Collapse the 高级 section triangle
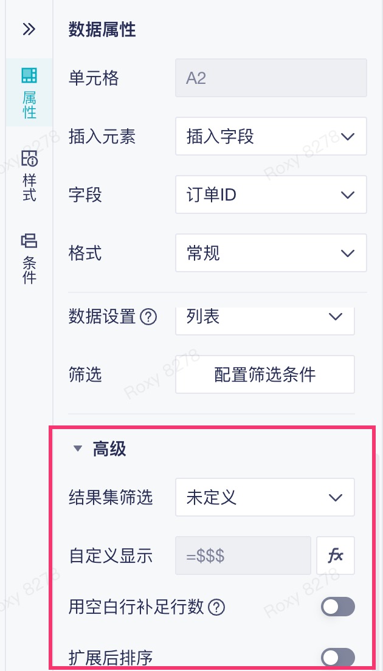383x671 pixels. [77, 449]
